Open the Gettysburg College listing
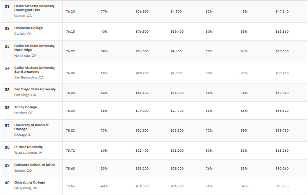308x195 pixels. coord(29,182)
